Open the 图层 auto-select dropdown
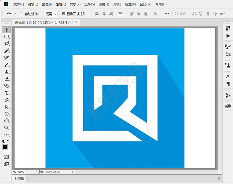The image size is (233, 184). click(50, 14)
